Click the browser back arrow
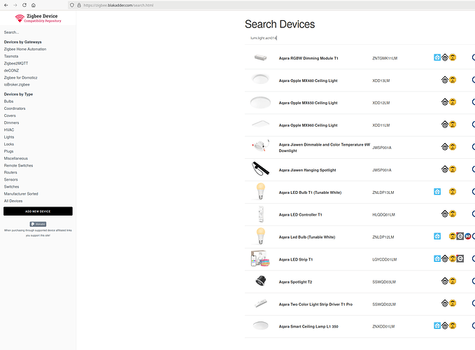 5,4
